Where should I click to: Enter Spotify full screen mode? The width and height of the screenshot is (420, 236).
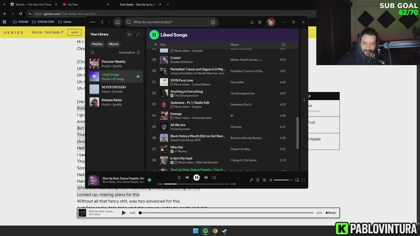point(304,180)
